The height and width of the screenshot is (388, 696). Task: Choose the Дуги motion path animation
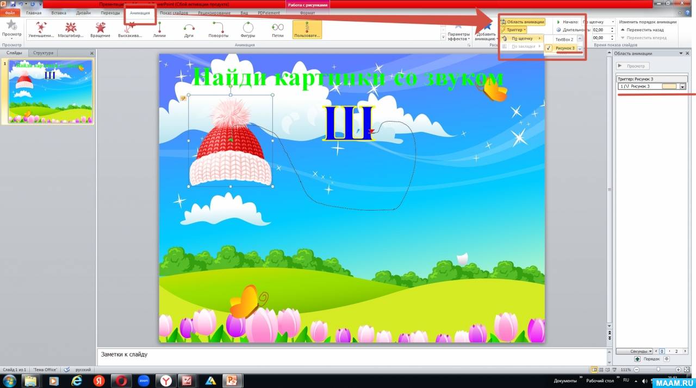click(x=189, y=30)
